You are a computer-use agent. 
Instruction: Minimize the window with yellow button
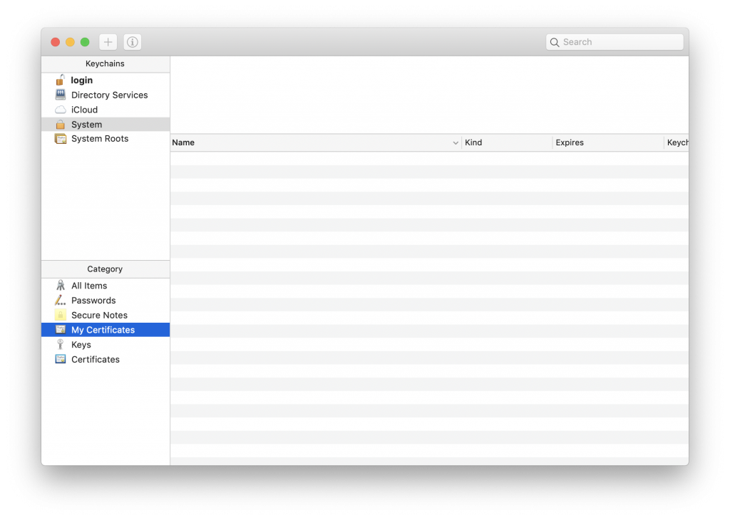[x=71, y=42]
